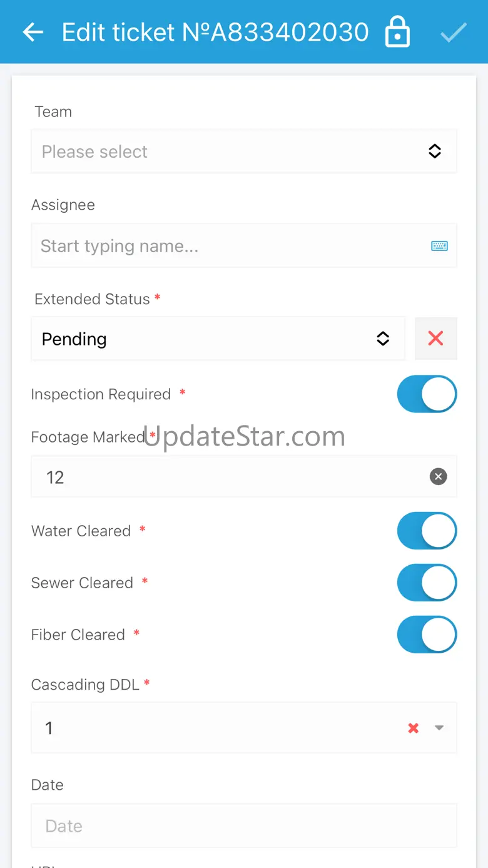Tap the back arrow in header
The height and width of the screenshot is (868, 488).
tap(33, 33)
